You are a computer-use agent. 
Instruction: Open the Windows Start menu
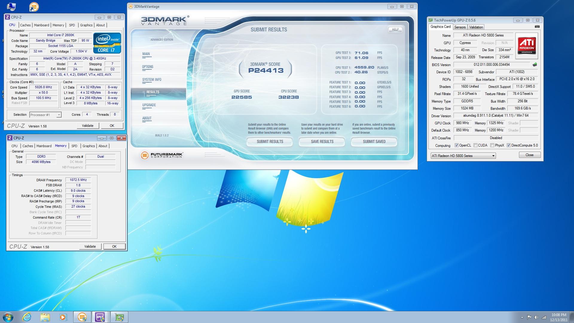click(8, 317)
